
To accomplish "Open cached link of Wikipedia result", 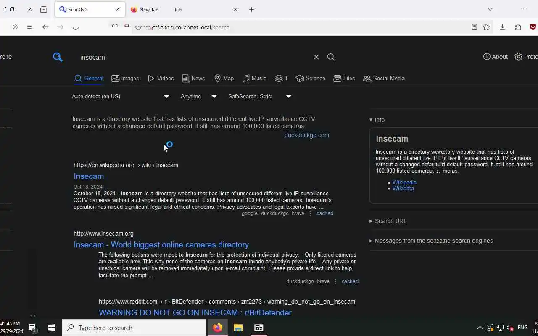I will [325, 213].
